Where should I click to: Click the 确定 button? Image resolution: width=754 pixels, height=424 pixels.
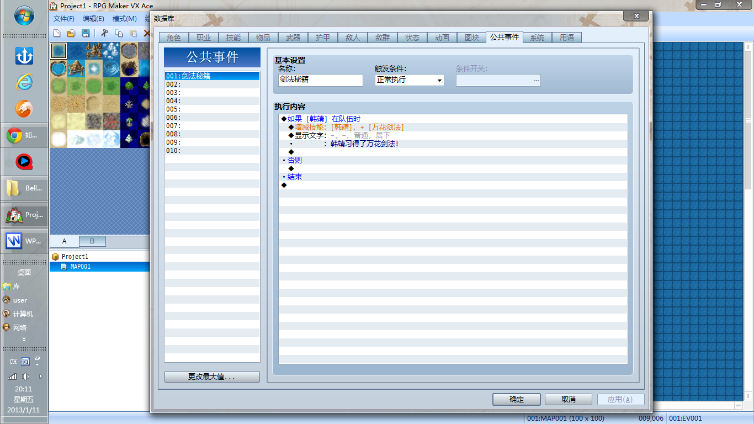click(x=517, y=399)
